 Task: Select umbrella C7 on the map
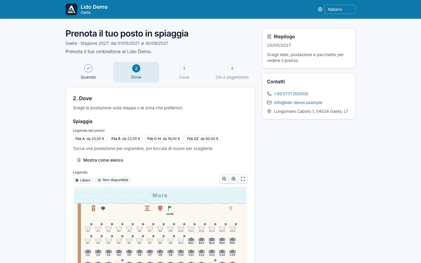pyautogui.click(x=150, y=252)
